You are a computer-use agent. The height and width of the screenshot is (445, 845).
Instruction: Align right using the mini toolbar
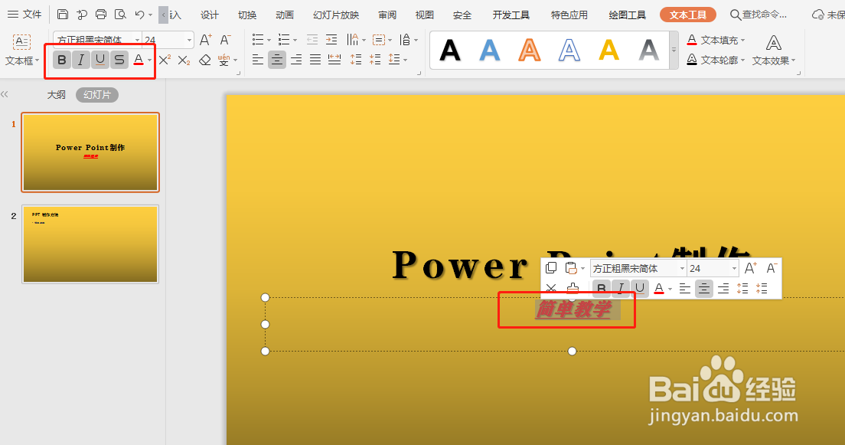(x=723, y=289)
